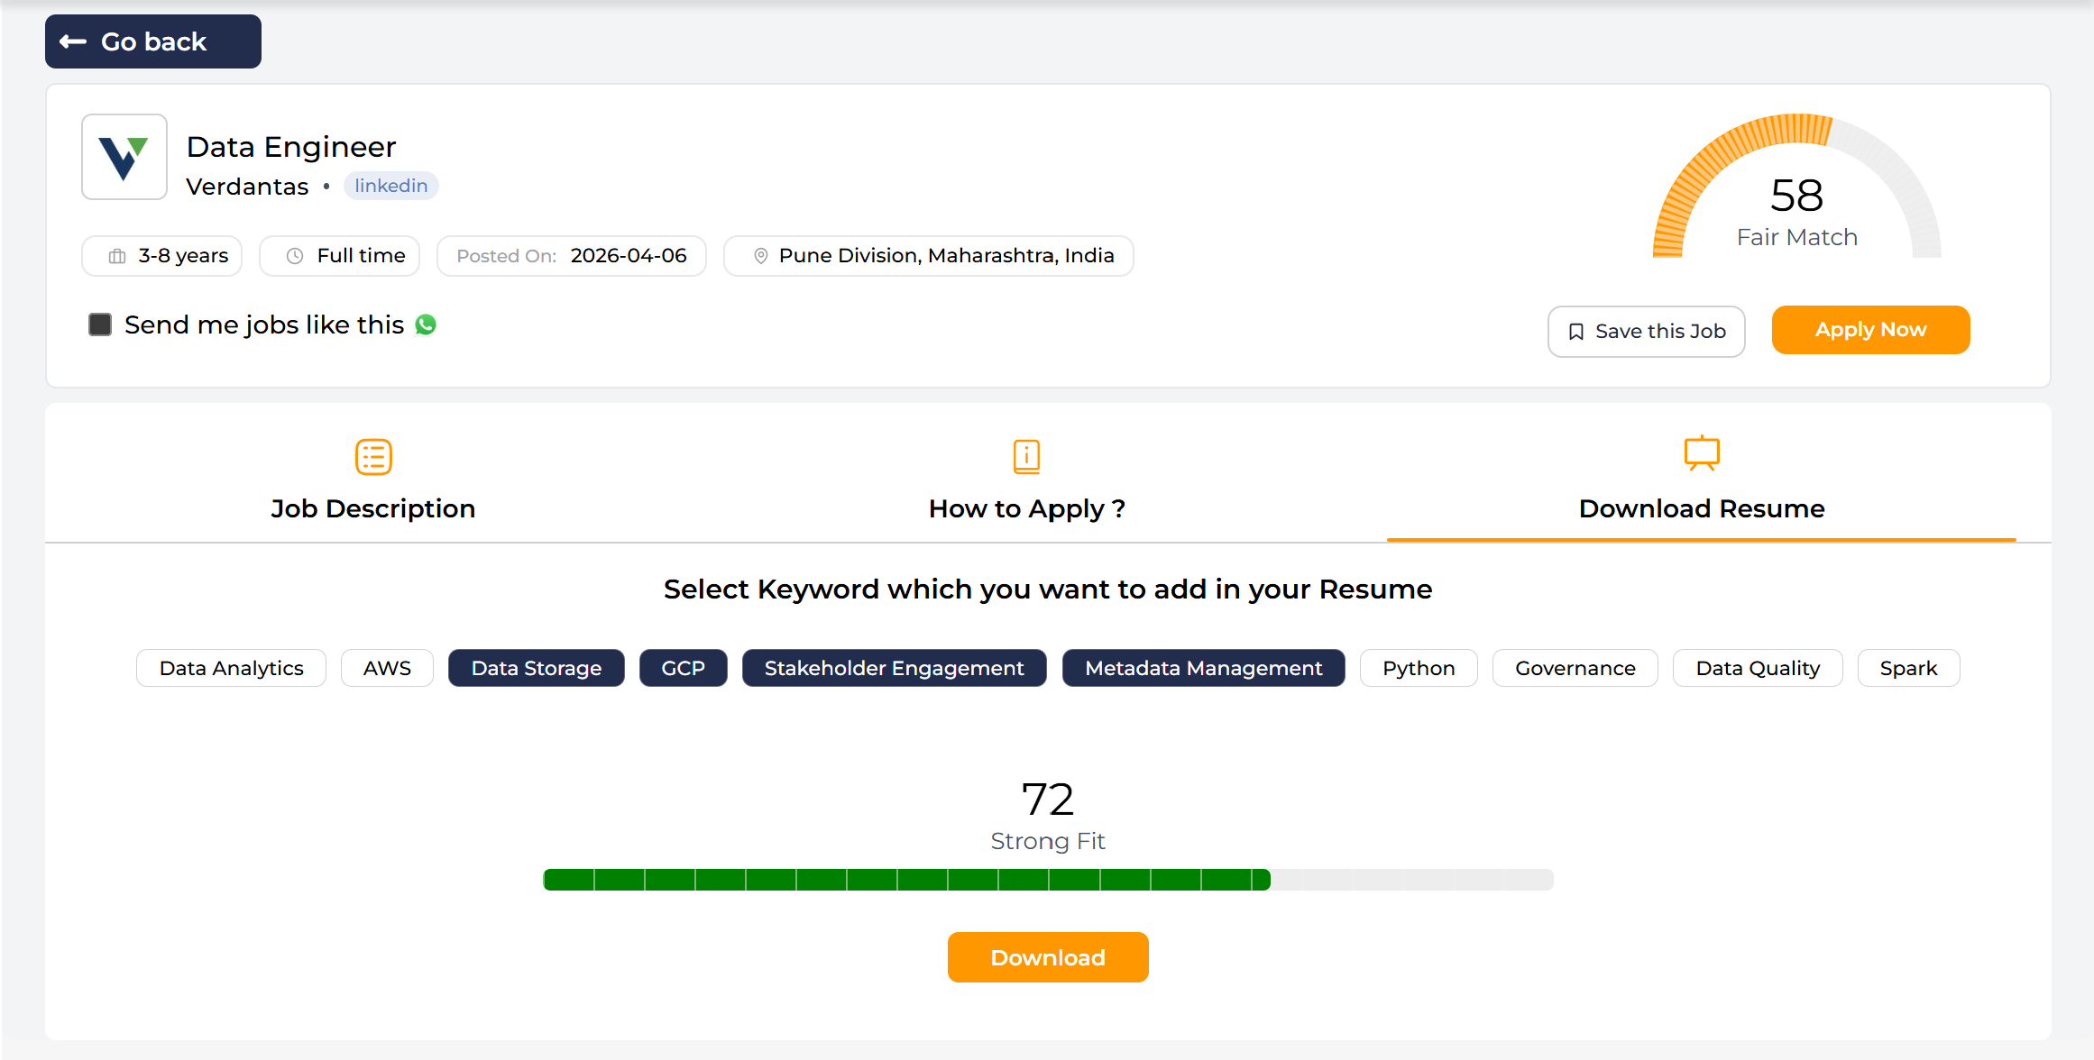Image resolution: width=2094 pixels, height=1060 pixels.
Task: Select the Python keyword chip
Action: (x=1418, y=668)
